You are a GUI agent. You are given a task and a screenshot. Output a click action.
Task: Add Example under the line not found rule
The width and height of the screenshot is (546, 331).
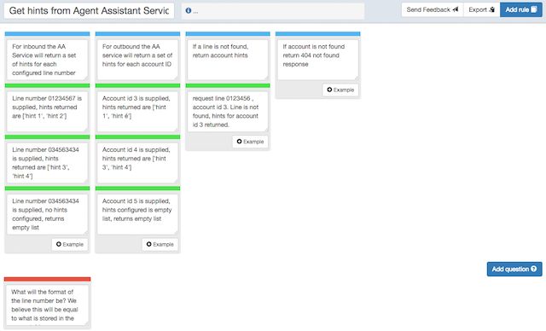tap(250, 142)
